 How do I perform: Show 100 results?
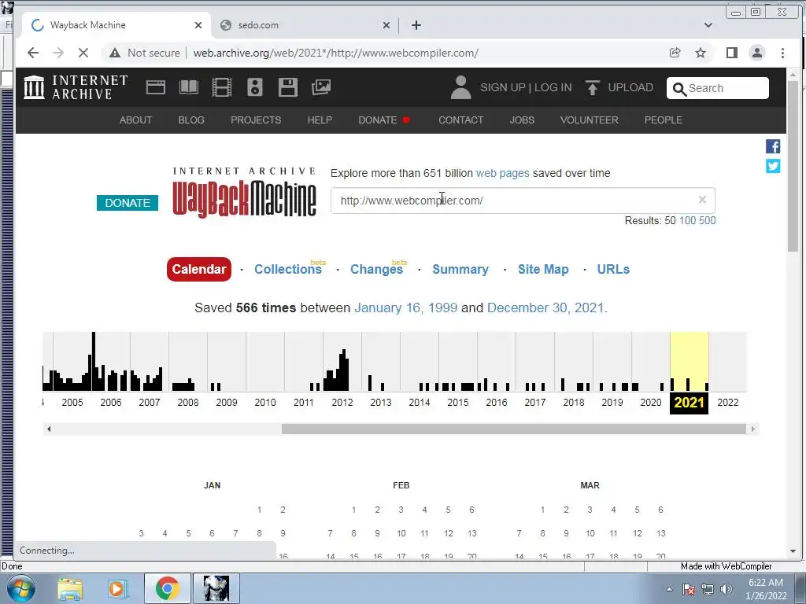click(687, 220)
